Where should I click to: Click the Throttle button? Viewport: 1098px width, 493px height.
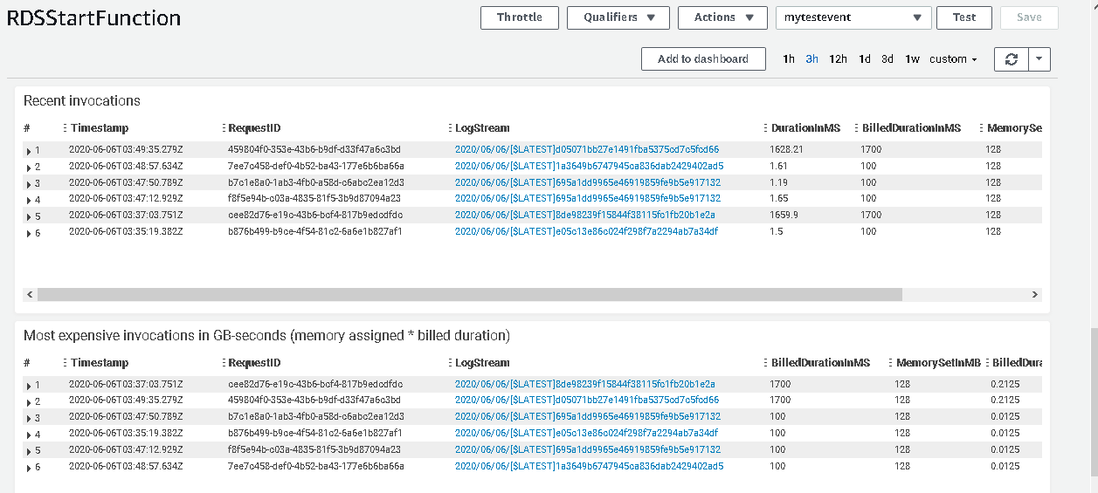[x=519, y=17]
